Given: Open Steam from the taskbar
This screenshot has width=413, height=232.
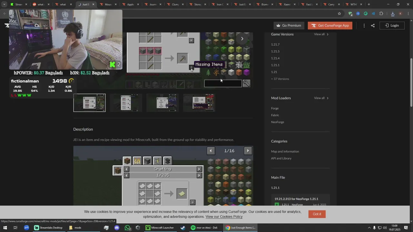Looking at the screenshot, I should (183, 228).
